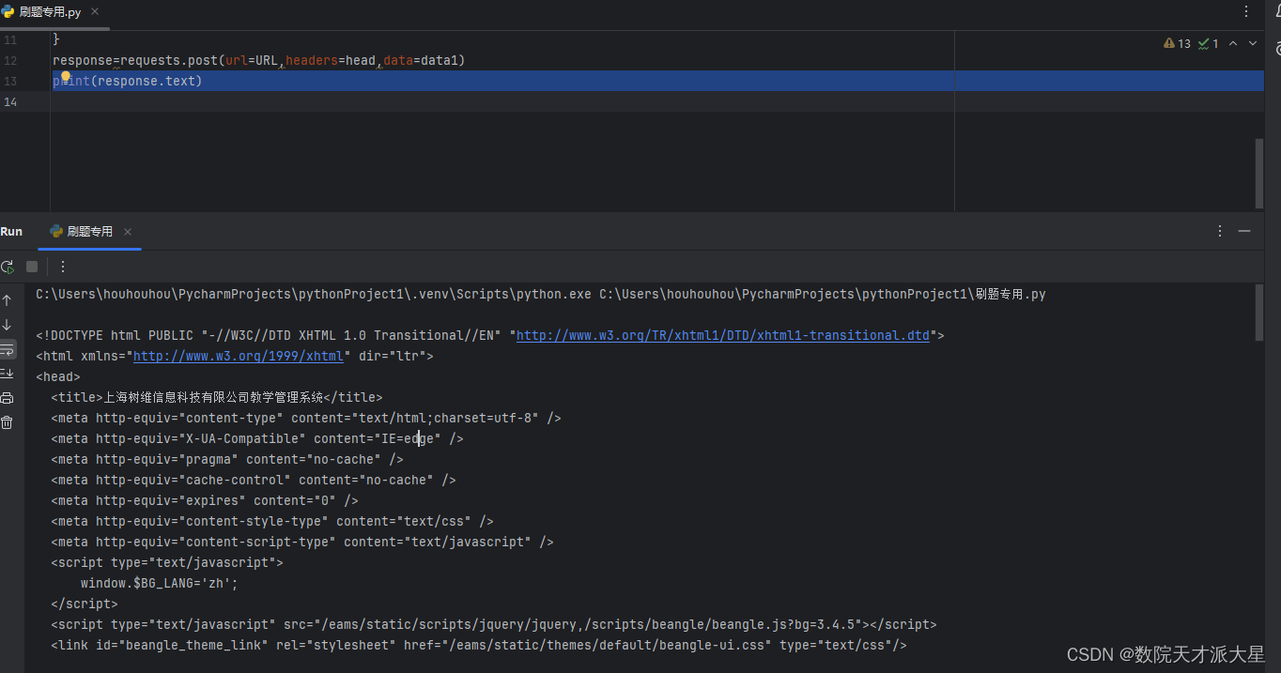Viewport: 1281px width, 673px height.
Task: Click the Print console output icon
Action: coord(8,398)
